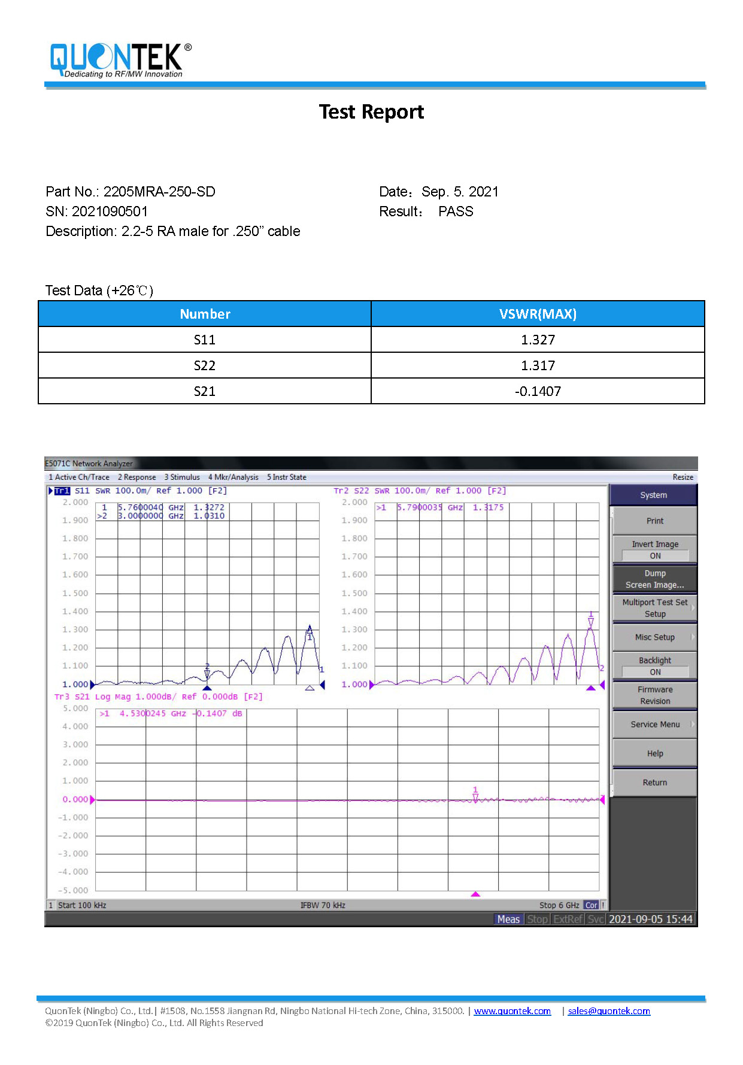
Task: Click S22 marker value 1.3175
Action: click(x=488, y=507)
